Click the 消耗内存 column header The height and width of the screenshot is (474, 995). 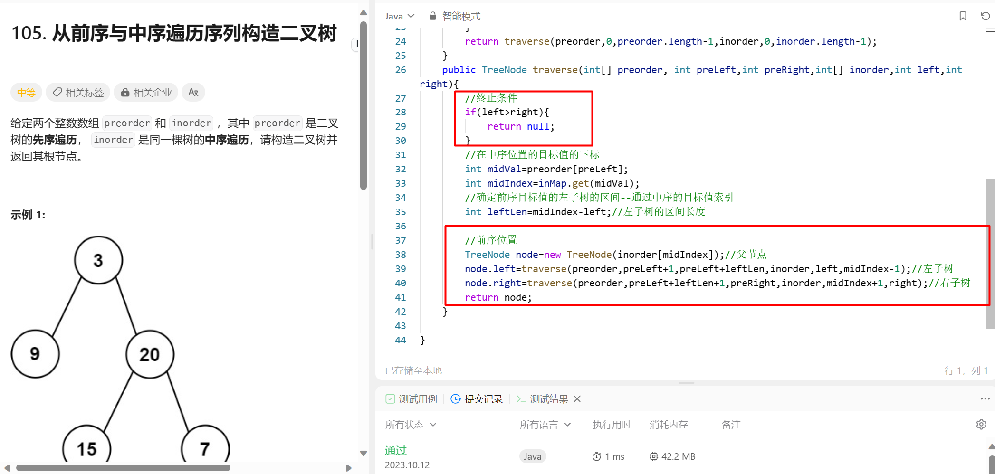669,425
